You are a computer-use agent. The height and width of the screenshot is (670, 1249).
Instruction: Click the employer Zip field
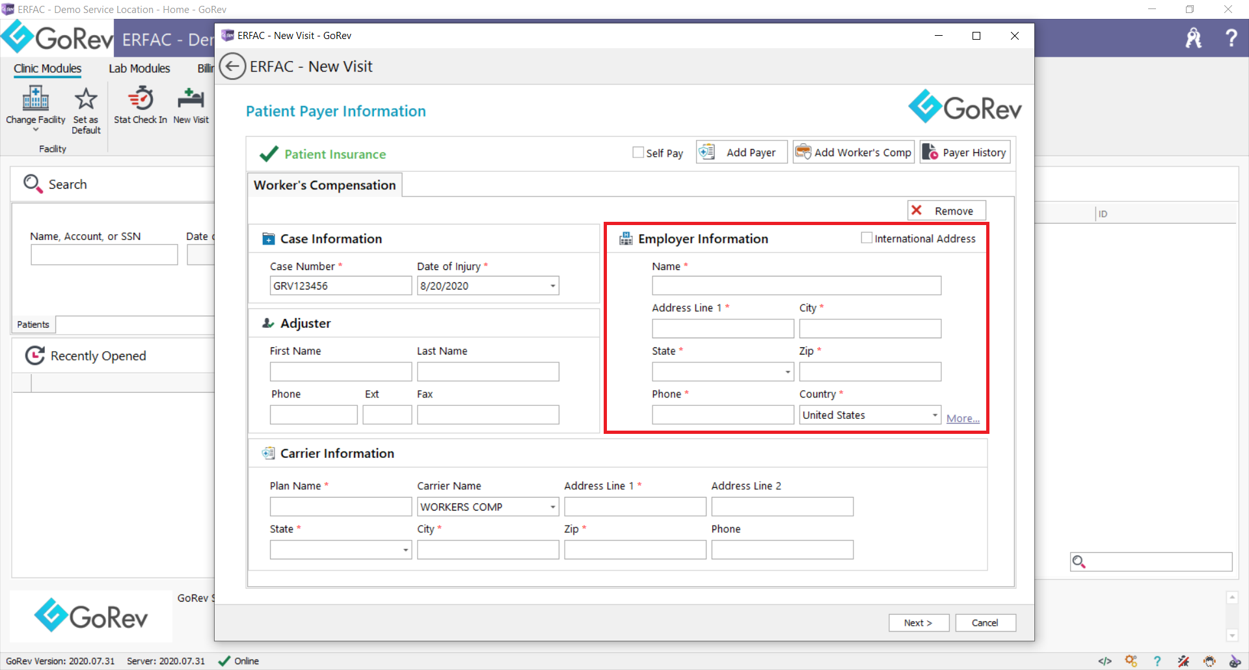click(870, 371)
